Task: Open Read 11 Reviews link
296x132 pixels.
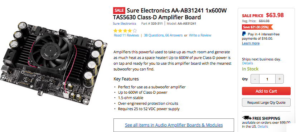Action: tap(126, 35)
